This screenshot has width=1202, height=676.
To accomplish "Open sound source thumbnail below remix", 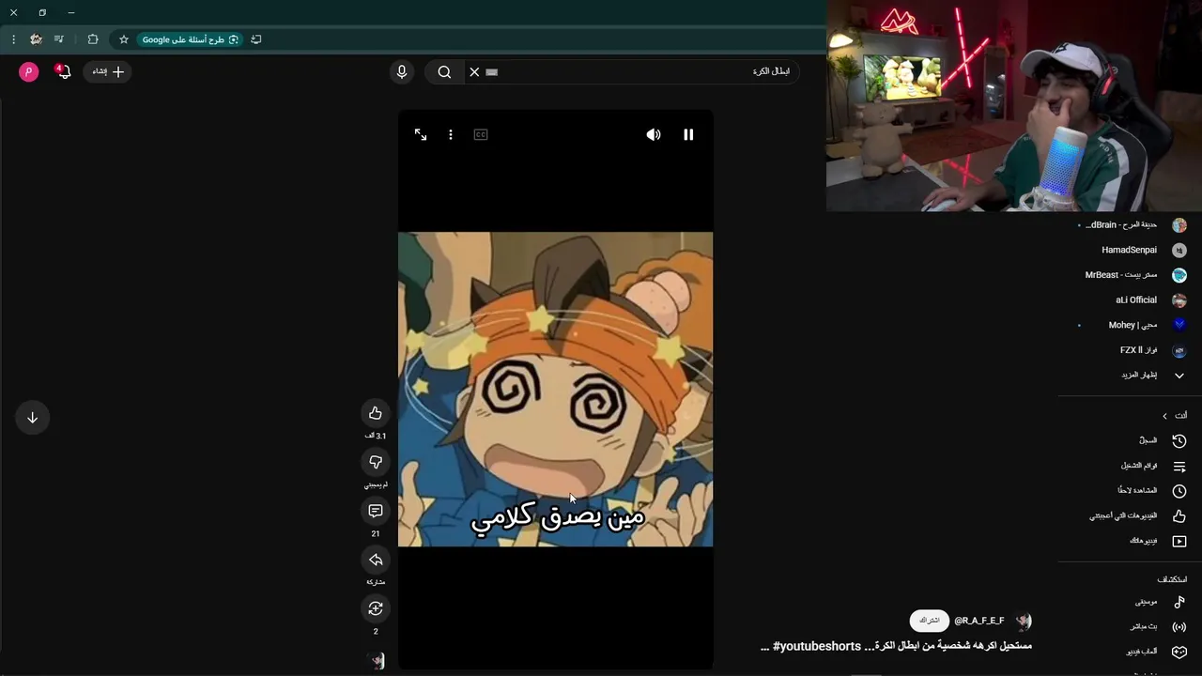I will pos(376,661).
